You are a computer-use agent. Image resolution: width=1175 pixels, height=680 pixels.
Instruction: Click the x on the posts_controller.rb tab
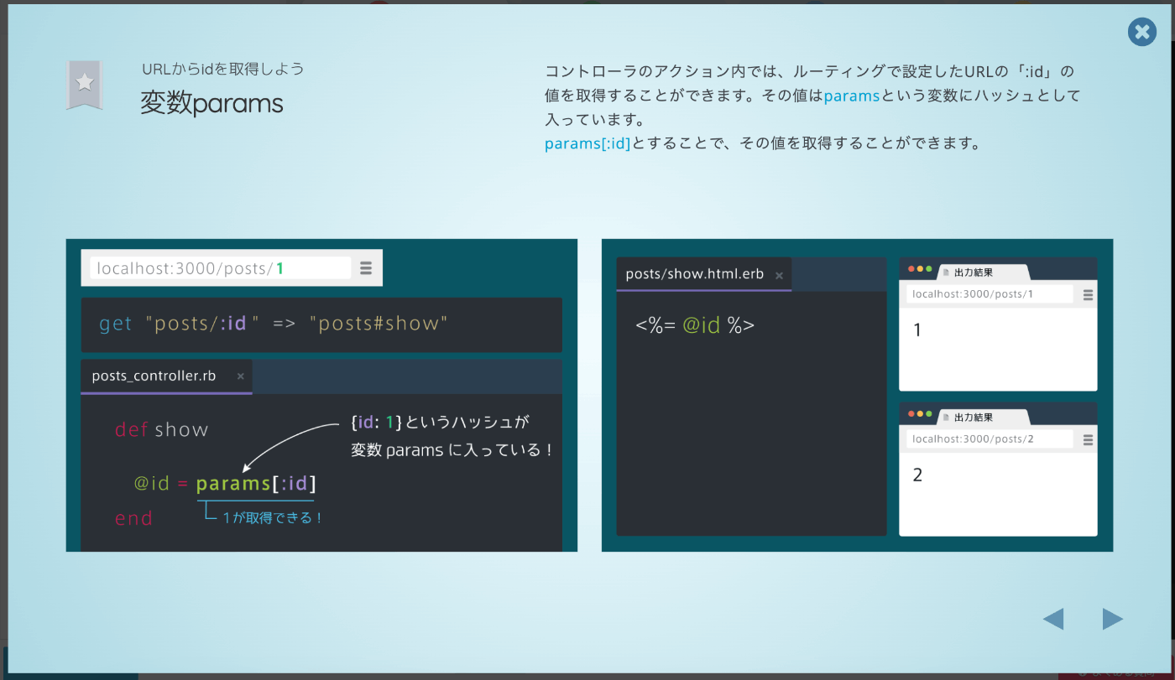pyautogui.click(x=241, y=376)
